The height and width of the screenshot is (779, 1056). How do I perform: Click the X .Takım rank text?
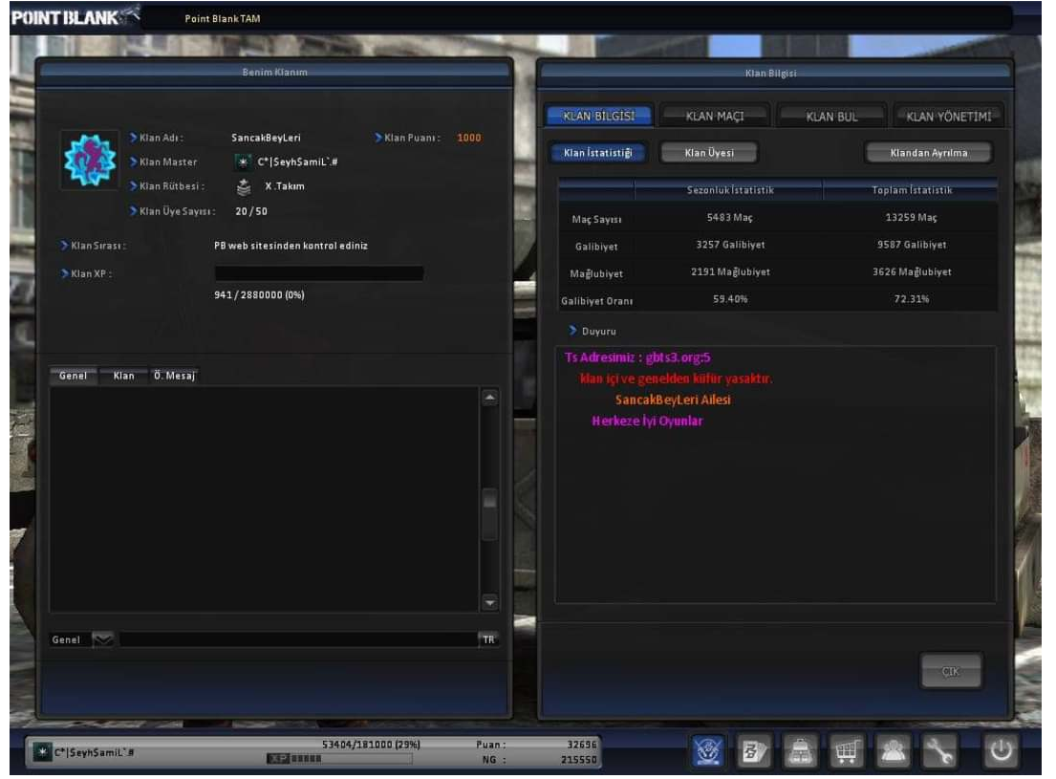coord(284,186)
